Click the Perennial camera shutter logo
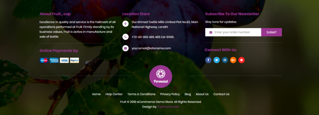319x115 pixels. pyautogui.click(x=161, y=77)
